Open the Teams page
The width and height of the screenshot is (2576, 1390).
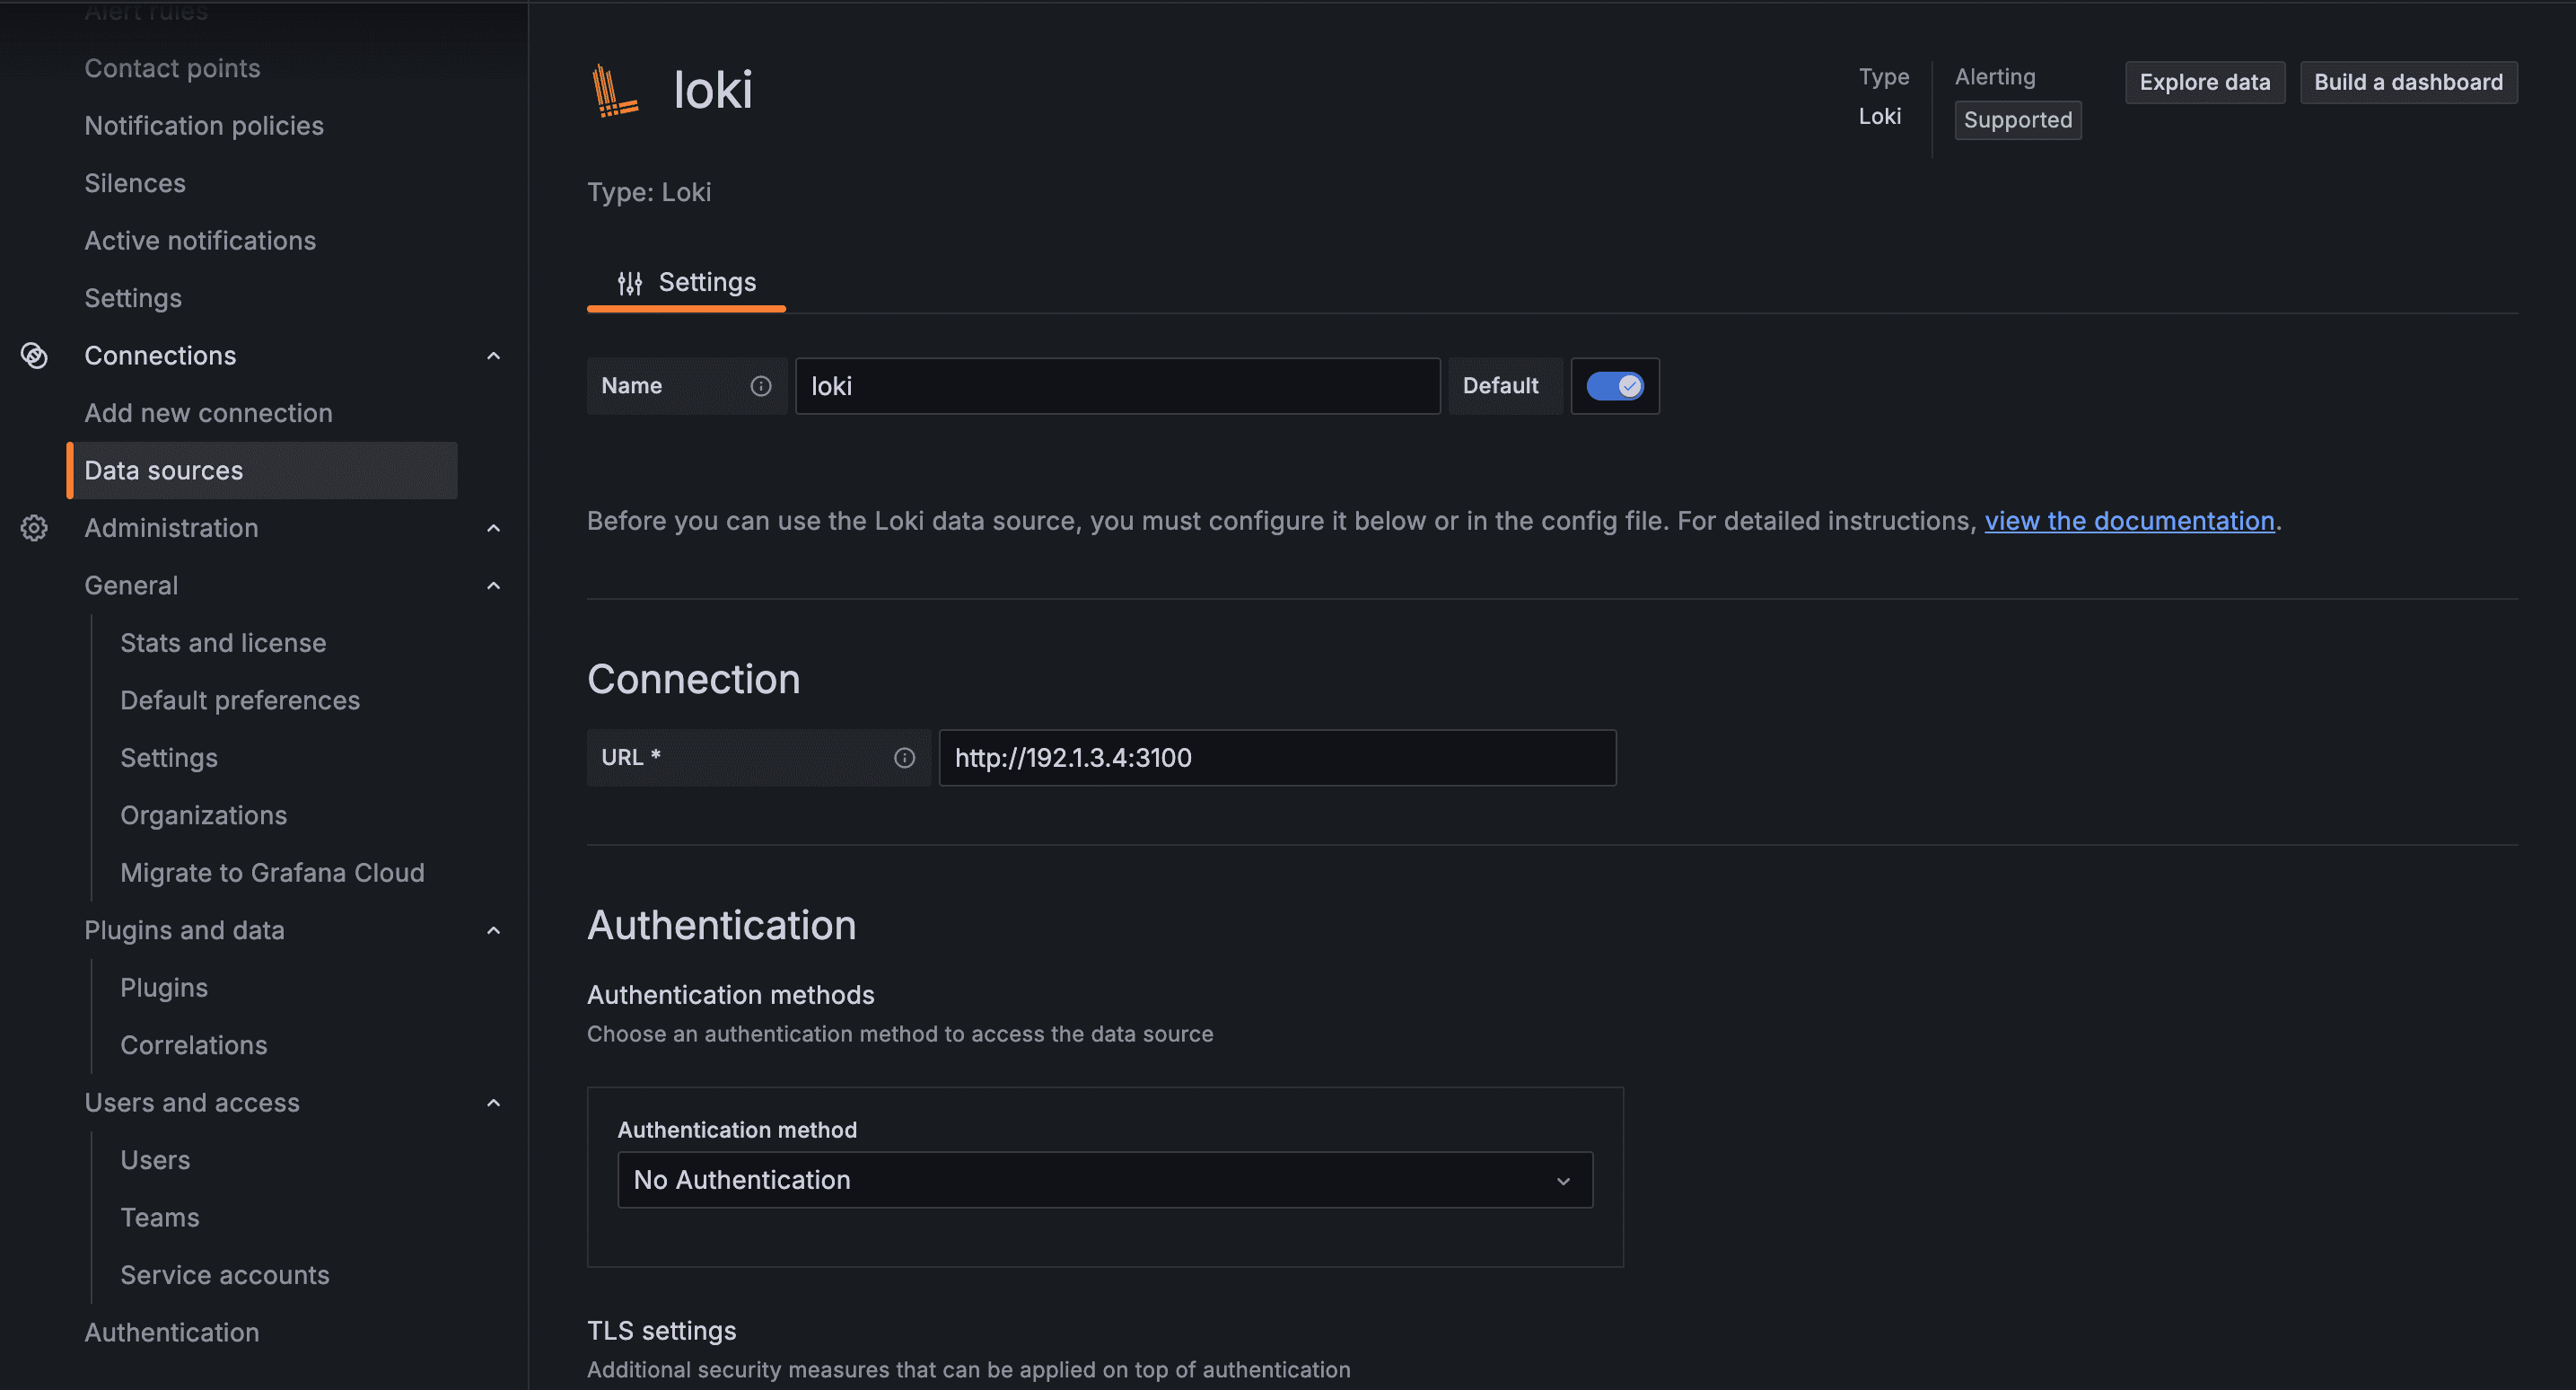tap(160, 1217)
